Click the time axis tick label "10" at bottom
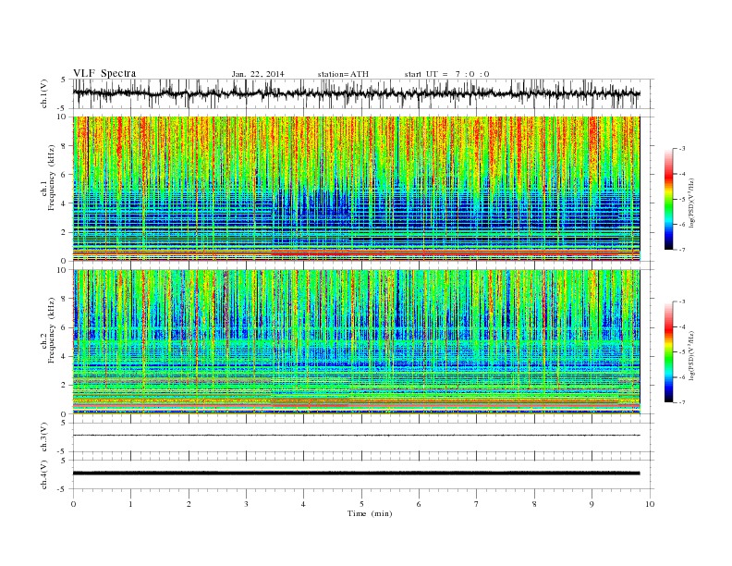Image resolution: width=732 pixels, height=566 pixels. 650,504
